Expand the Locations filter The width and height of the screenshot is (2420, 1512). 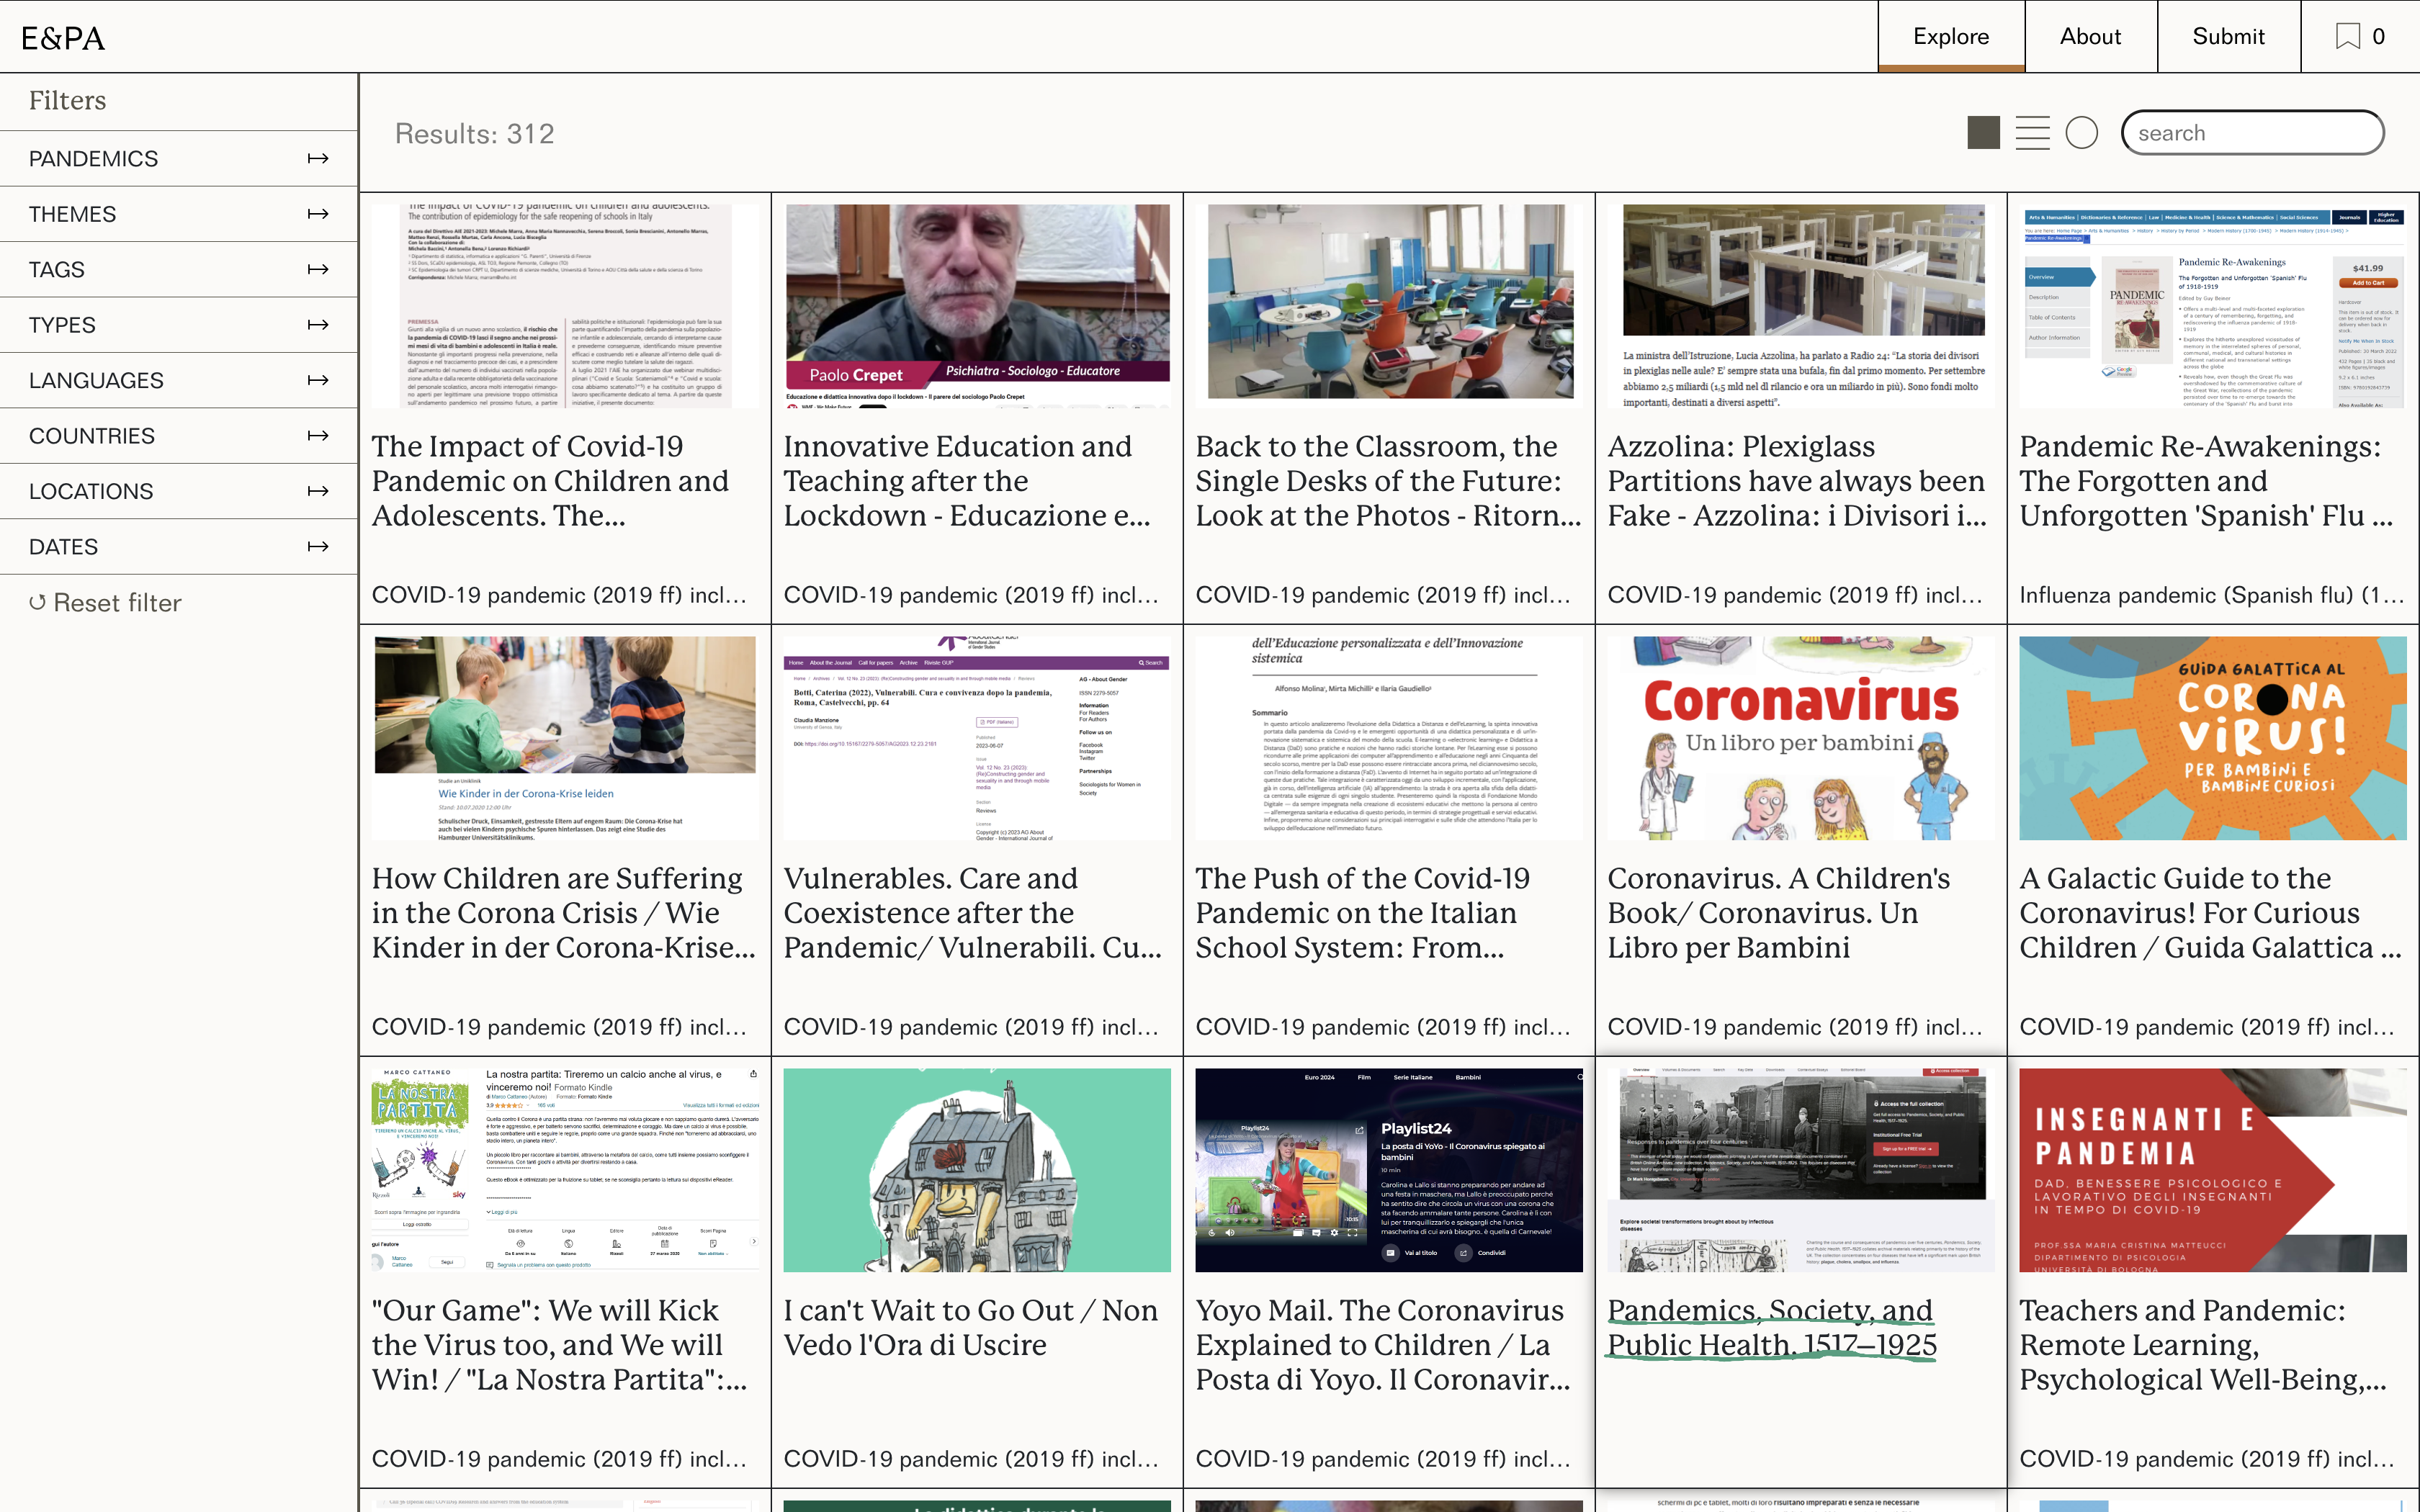179,491
